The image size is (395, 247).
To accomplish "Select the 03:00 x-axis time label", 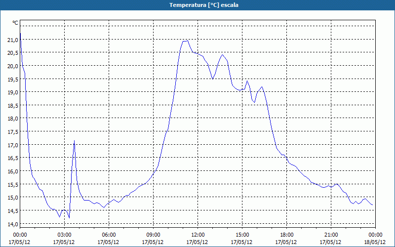I will pyautogui.click(x=64, y=235).
